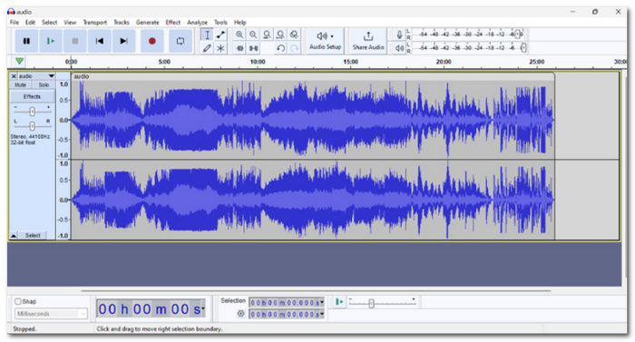The image size is (635, 342).
Task: Click the horizontal scrollbar below the tracks
Action: 316,291
